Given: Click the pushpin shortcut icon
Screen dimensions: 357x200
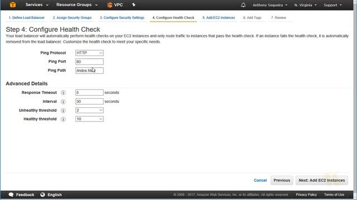Looking at the screenshot, I should [x=134, y=5].
